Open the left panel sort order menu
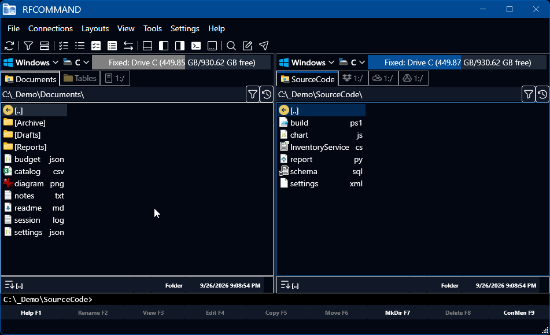The width and height of the screenshot is (550, 335). click(9, 285)
